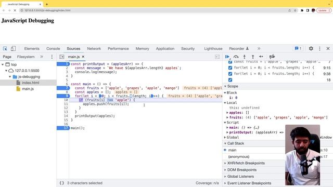Toggle the line 7 gutter breakpoint
Viewport: 333px width, 187px height.
(63, 88)
